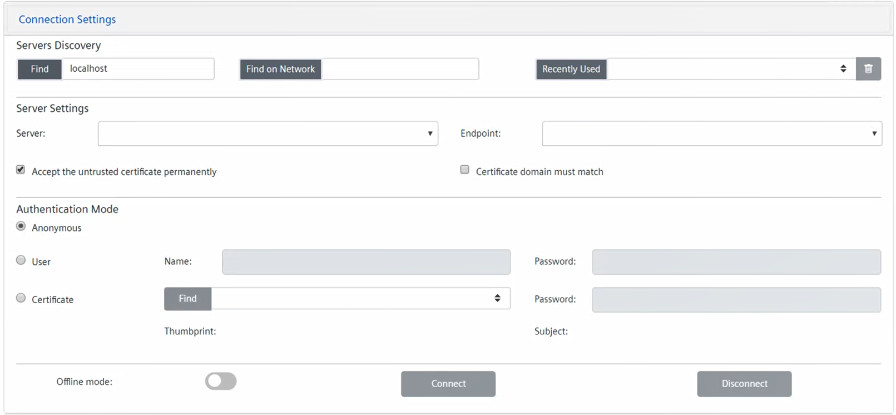
Task: Expand the Server dropdown
Action: pyautogui.click(x=268, y=134)
